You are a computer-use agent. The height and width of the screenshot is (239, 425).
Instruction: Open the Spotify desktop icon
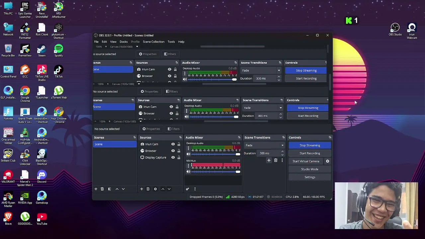pos(58,50)
